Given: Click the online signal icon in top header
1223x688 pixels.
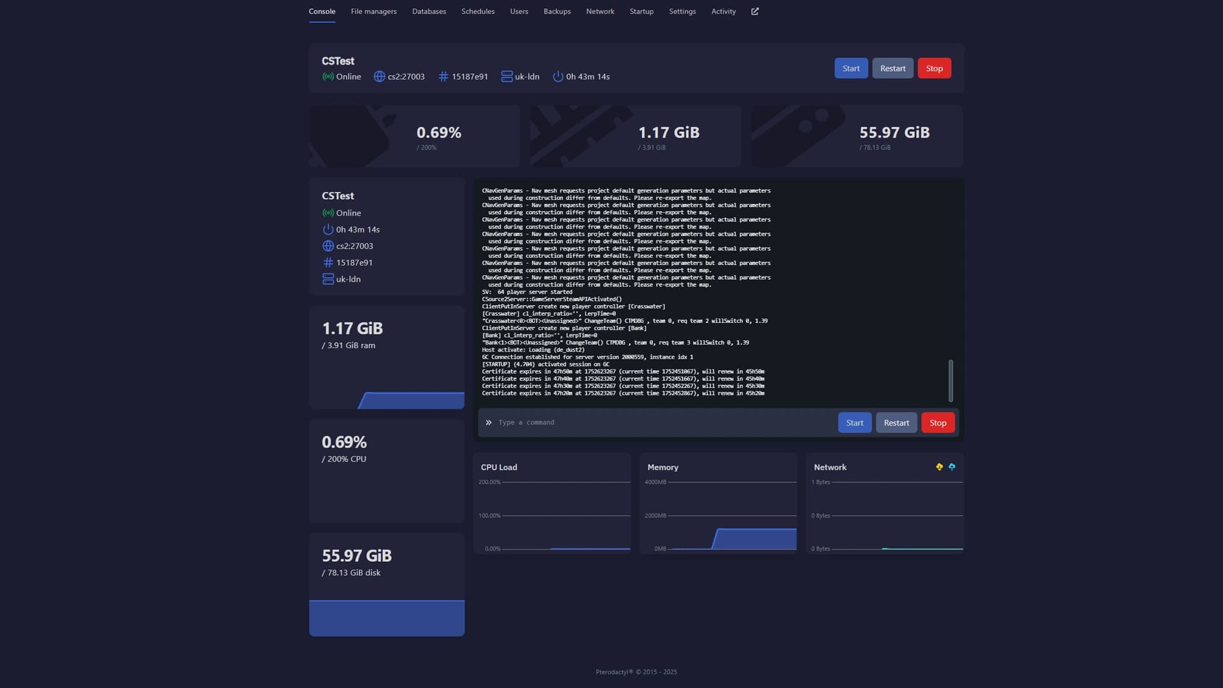Looking at the screenshot, I should coord(328,76).
